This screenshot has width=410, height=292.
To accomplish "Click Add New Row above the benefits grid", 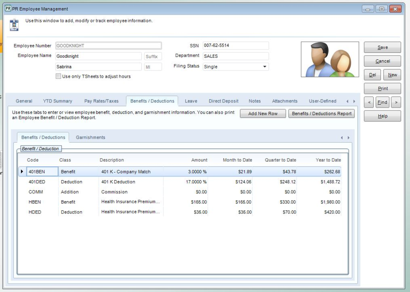I will click(263, 114).
